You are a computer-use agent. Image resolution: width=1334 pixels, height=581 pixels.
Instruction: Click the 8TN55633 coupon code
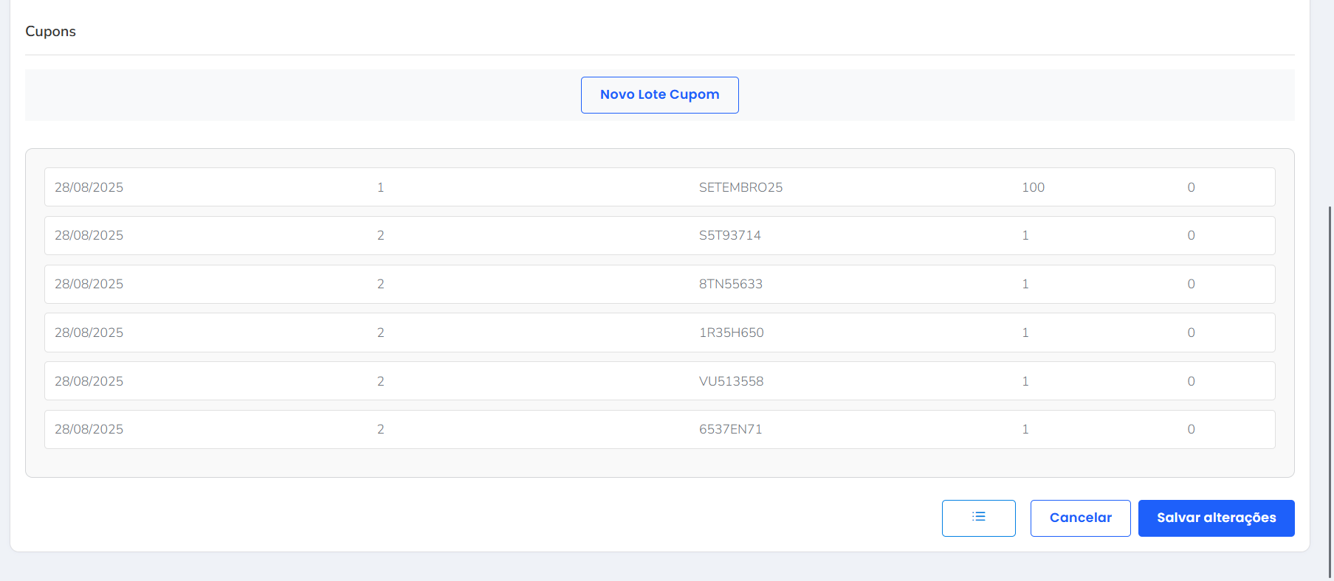coord(730,284)
